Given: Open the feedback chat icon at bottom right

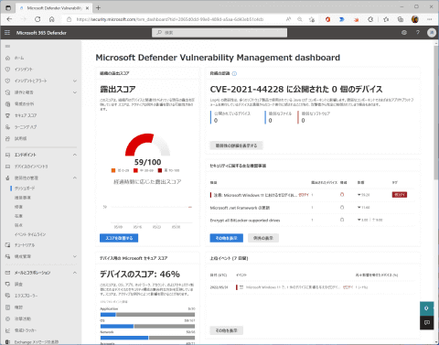Looking at the screenshot, I should coord(426,323).
